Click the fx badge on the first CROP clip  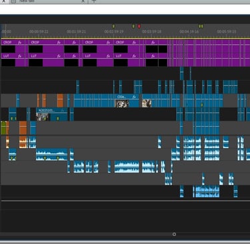click(x=20, y=43)
